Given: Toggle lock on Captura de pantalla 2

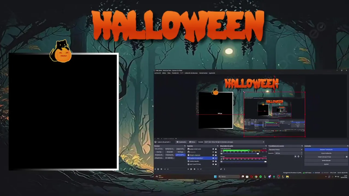Looking at the screenshot, I should tap(216, 158).
